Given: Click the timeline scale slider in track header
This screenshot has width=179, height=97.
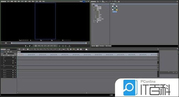Looking at the screenshot, I should tap(9, 54).
